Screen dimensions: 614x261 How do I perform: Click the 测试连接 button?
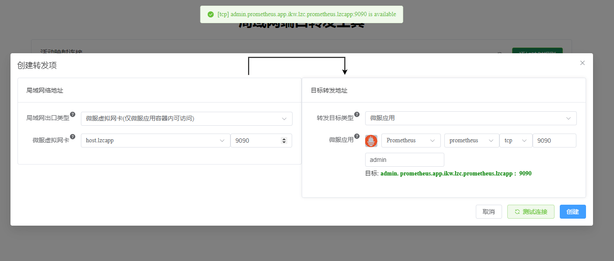click(531, 212)
